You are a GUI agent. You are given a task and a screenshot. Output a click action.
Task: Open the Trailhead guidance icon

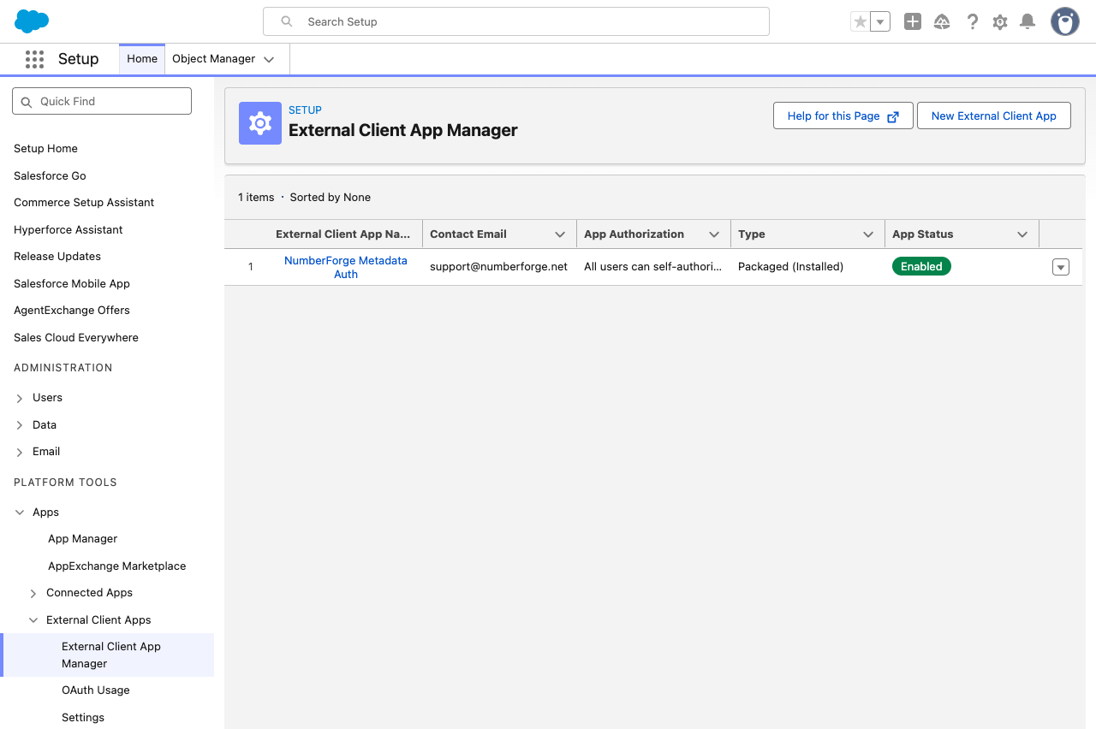(942, 21)
